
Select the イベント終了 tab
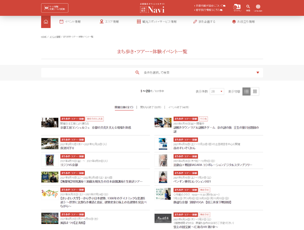click(x=179, y=107)
